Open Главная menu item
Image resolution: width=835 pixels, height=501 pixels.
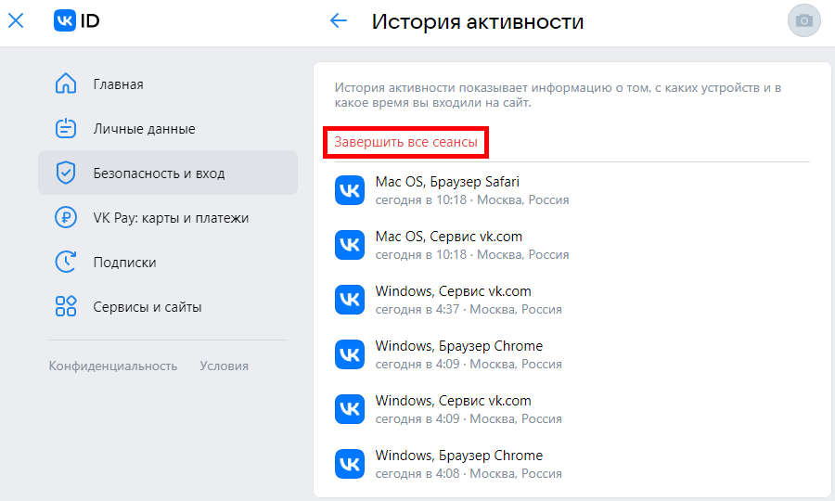[x=168, y=84]
